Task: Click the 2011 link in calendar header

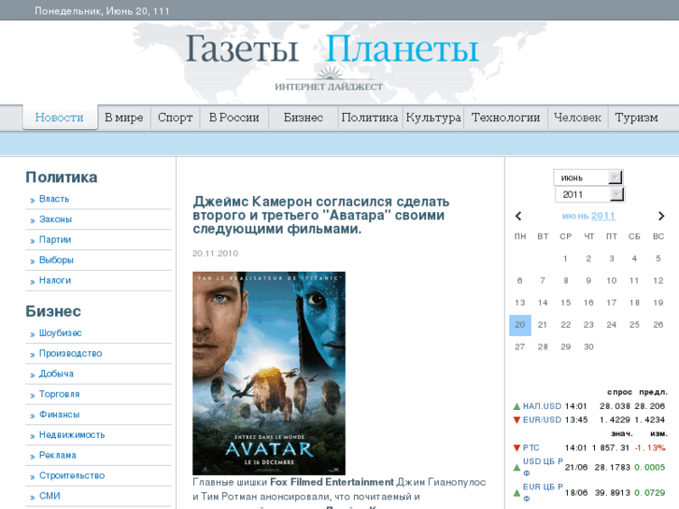Action: [603, 216]
